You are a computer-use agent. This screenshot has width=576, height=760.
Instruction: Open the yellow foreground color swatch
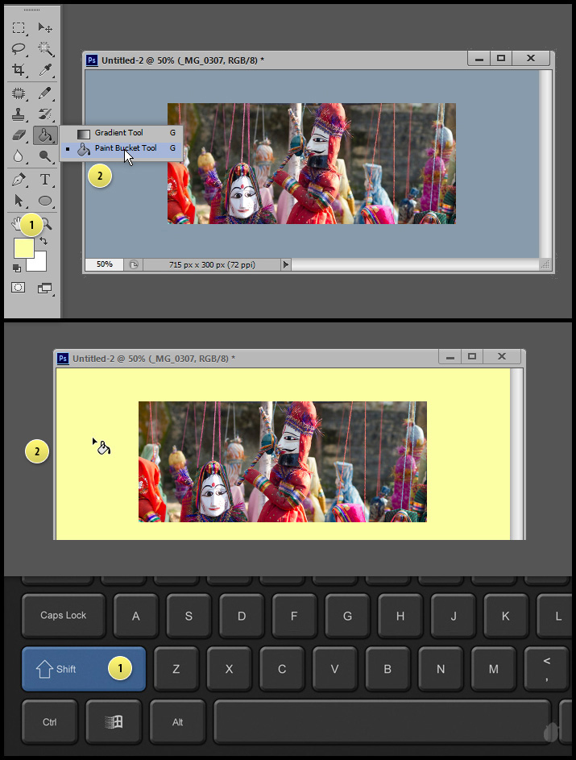click(x=22, y=248)
